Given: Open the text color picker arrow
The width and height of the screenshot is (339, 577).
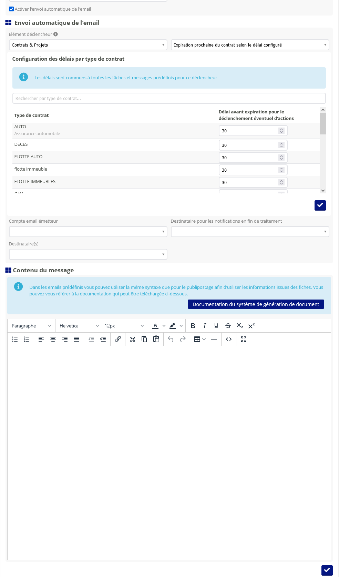Looking at the screenshot, I should (x=164, y=326).
